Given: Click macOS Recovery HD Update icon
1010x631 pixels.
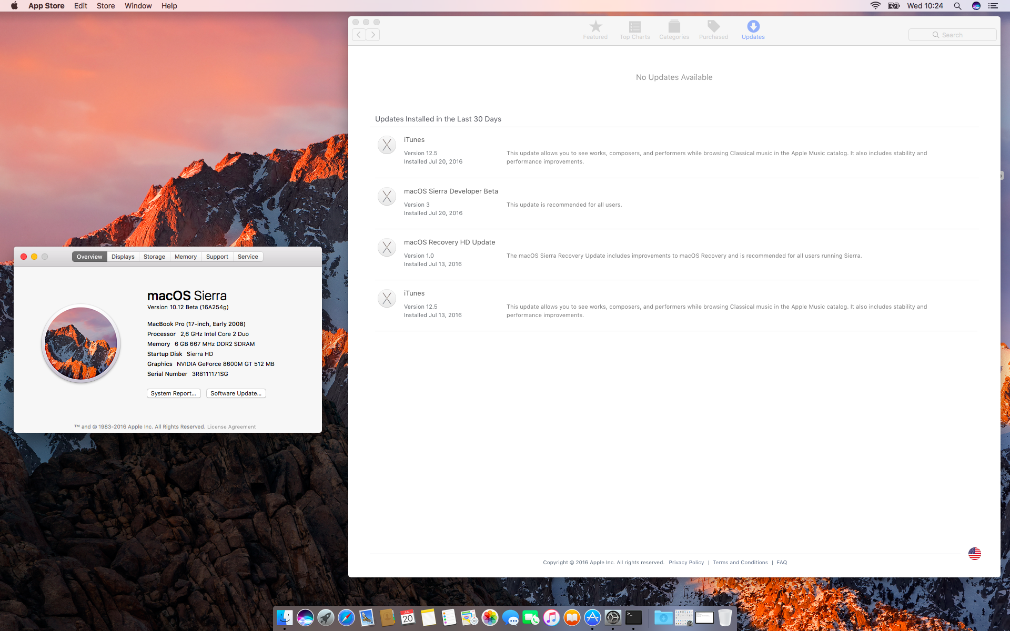Looking at the screenshot, I should point(387,248).
